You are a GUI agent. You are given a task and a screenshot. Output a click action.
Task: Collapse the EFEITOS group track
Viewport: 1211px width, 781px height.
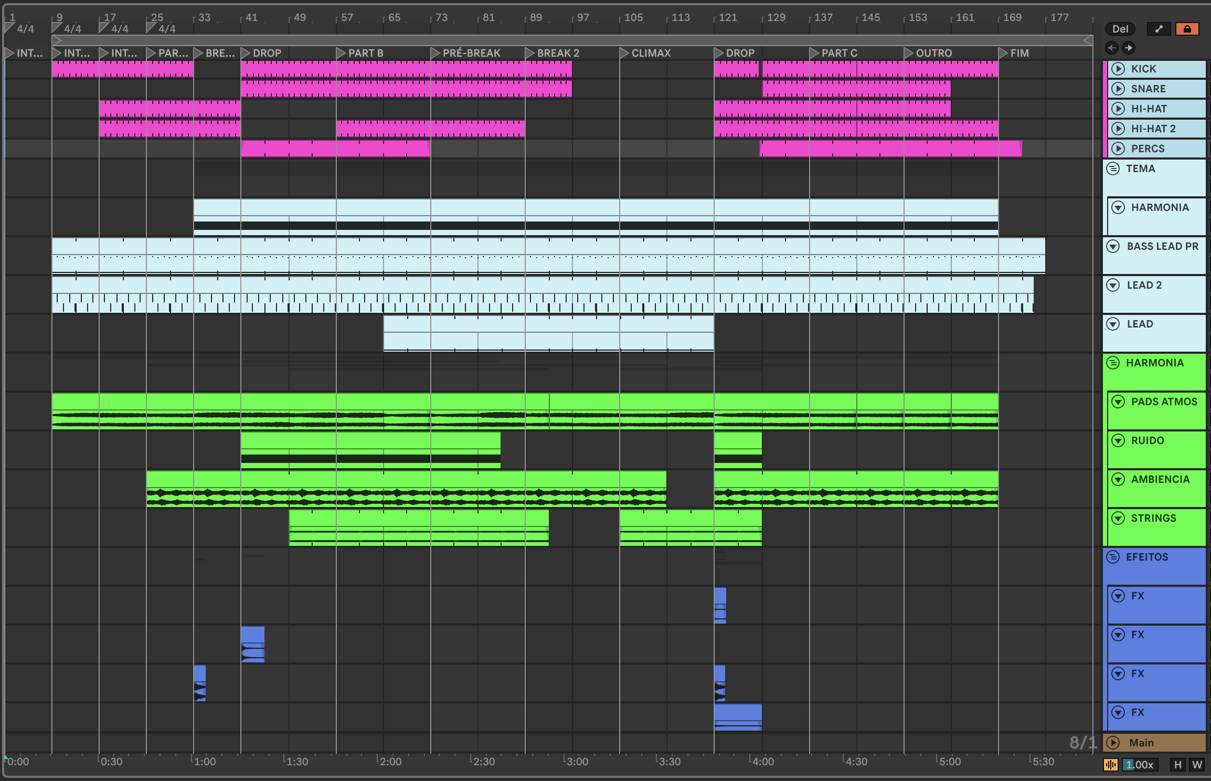click(1113, 557)
